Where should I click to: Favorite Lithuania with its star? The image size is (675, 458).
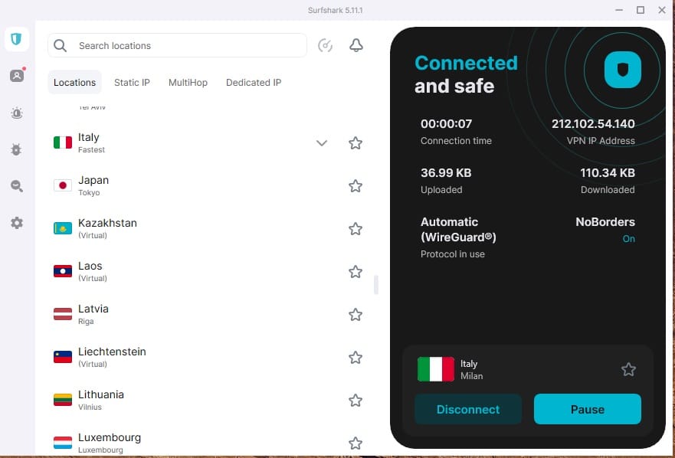tap(356, 401)
